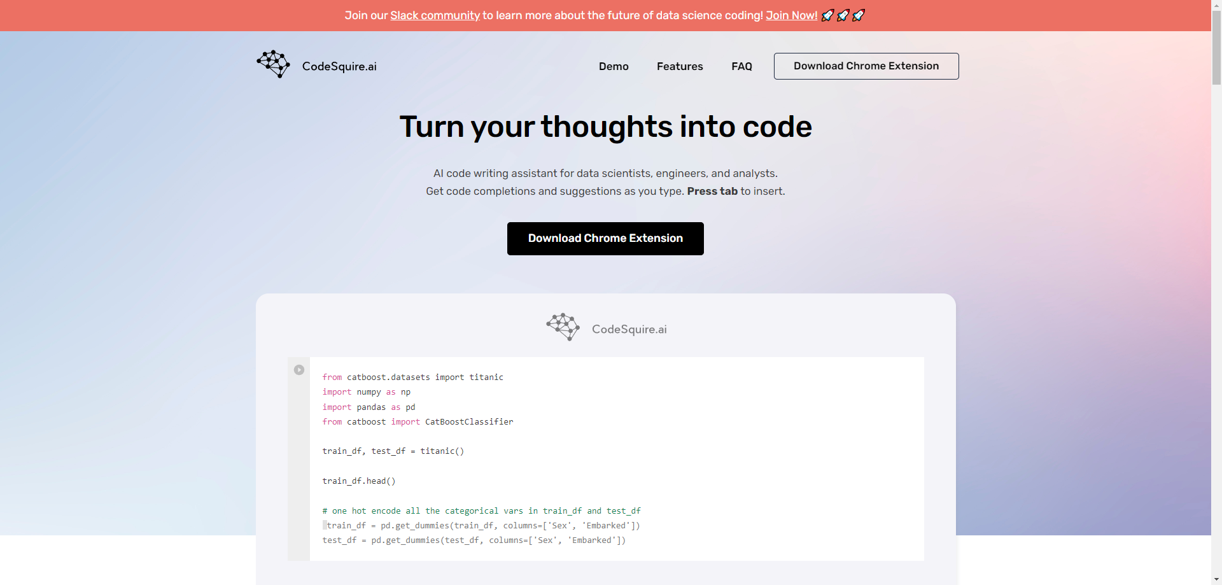The height and width of the screenshot is (585, 1222).
Task: Open the FAQ nav item
Action: 741,66
